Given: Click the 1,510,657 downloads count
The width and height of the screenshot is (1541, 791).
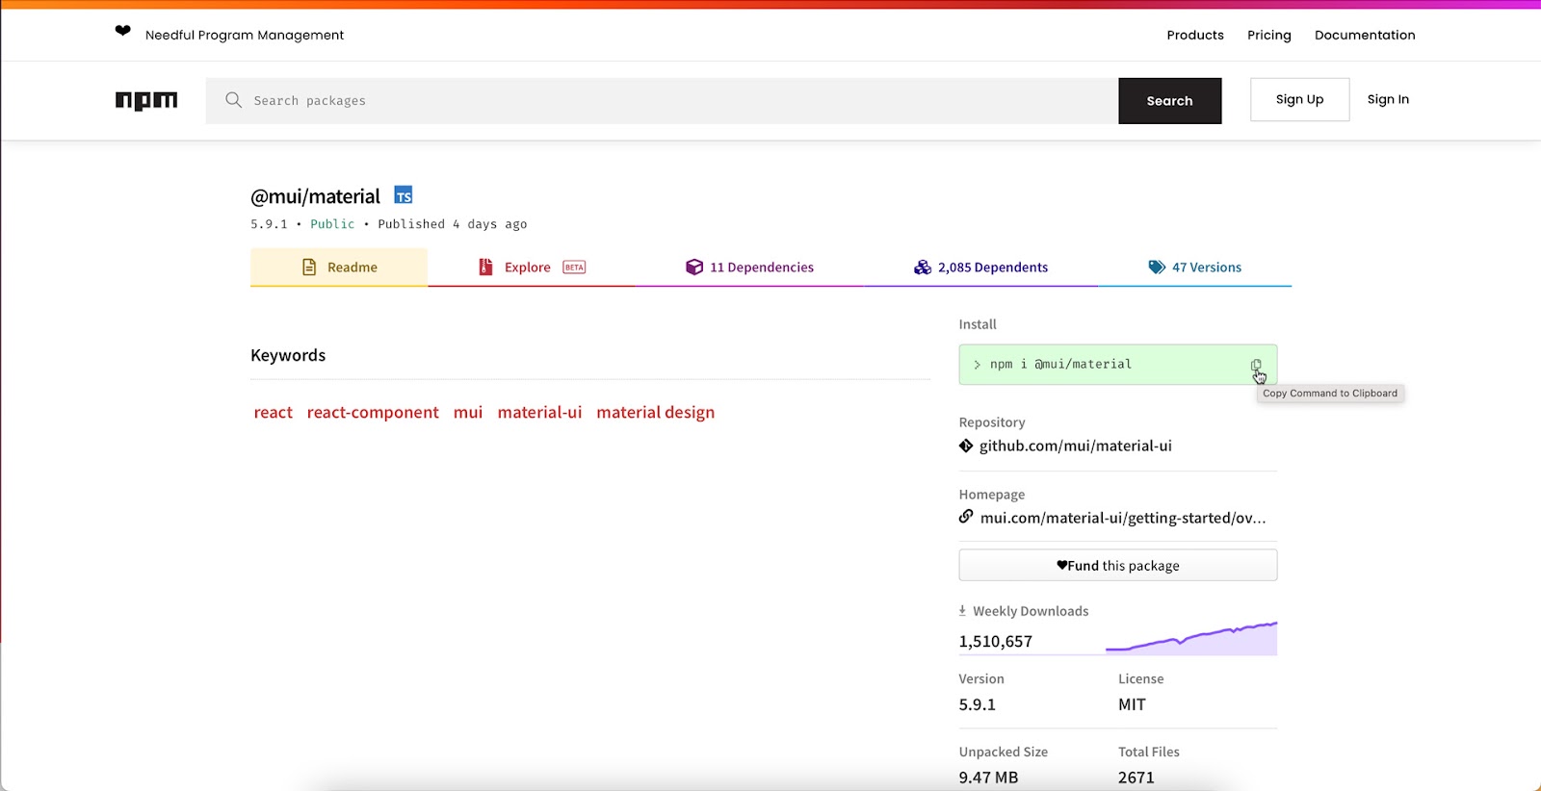Looking at the screenshot, I should click(995, 641).
